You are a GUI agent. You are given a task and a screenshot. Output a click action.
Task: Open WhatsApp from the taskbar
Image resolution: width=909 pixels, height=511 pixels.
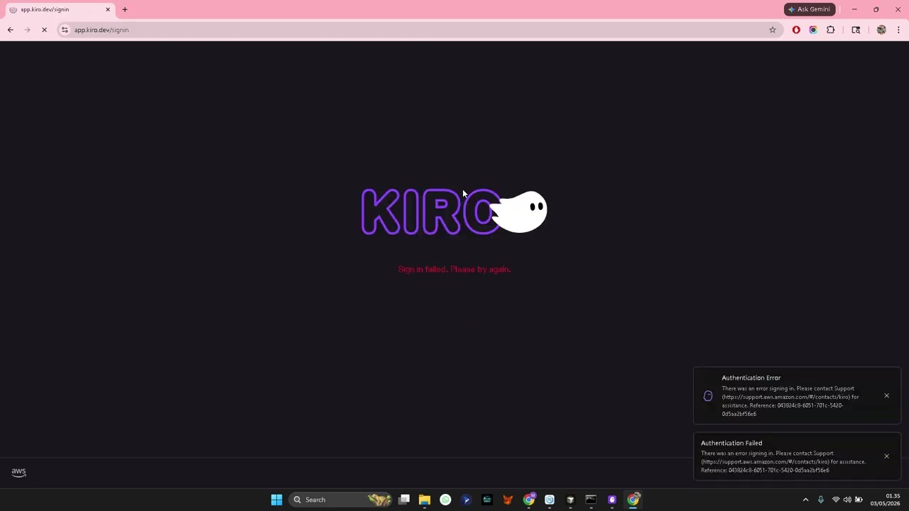(445, 500)
